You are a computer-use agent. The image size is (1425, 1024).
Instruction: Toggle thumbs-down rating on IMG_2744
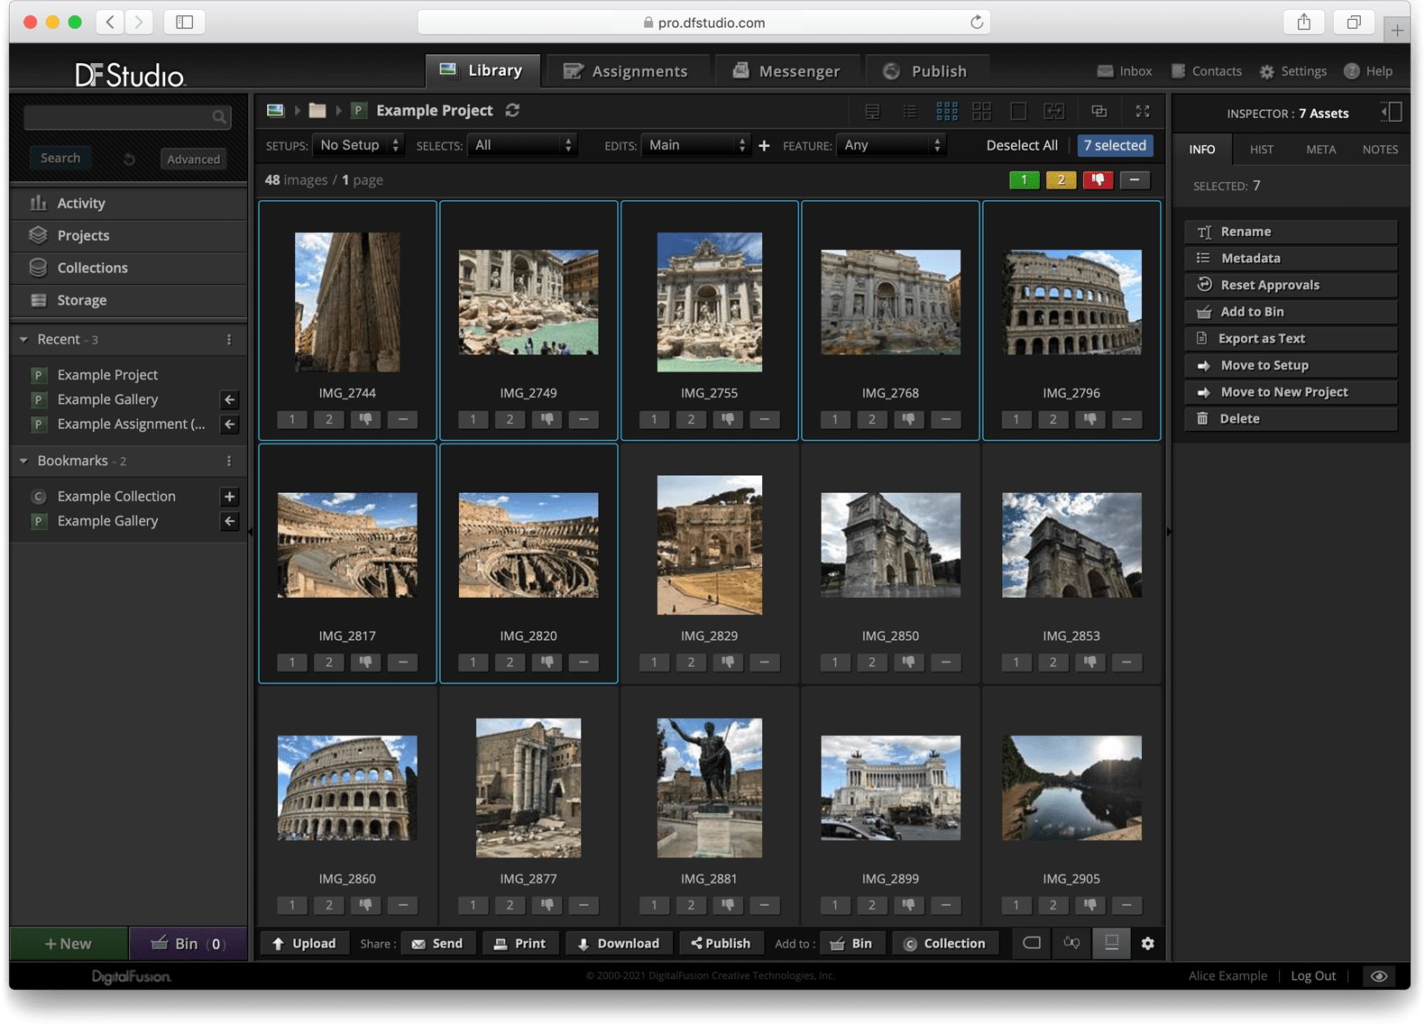point(365,419)
